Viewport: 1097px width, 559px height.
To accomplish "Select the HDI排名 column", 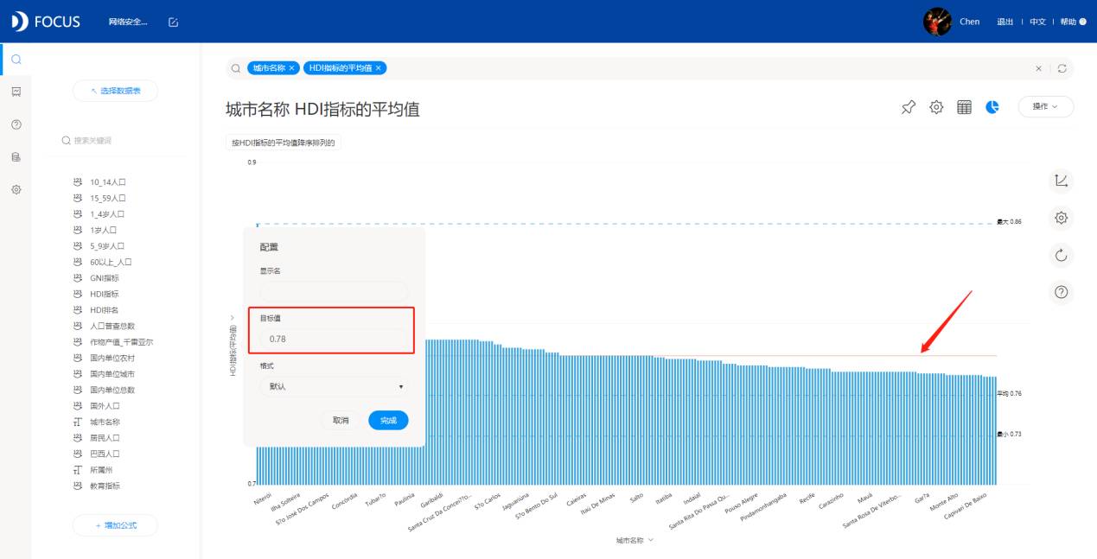I will (x=105, y=310).
